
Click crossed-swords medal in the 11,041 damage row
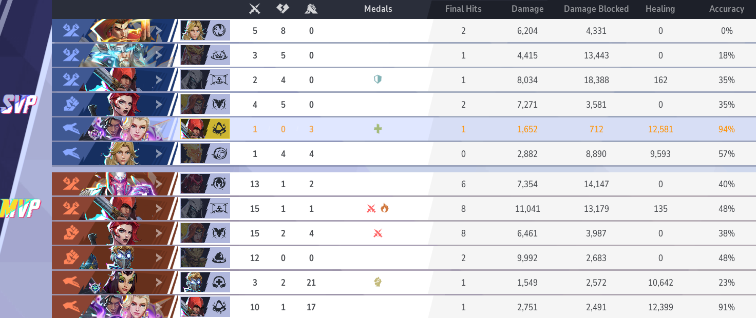371,209
